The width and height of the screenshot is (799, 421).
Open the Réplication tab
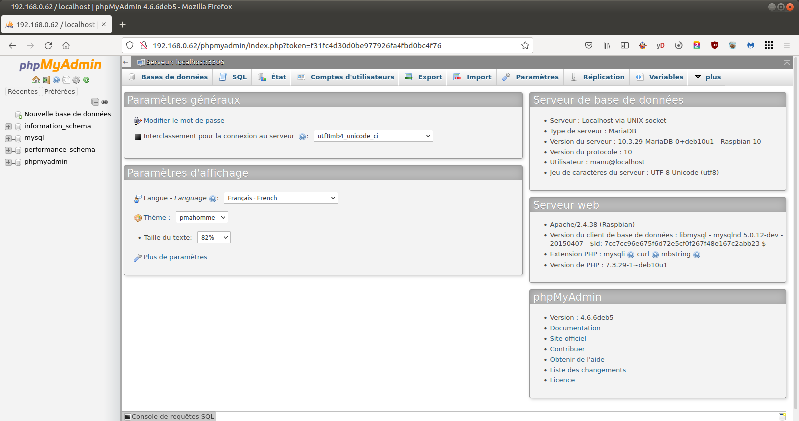click(x=597, y=77)
